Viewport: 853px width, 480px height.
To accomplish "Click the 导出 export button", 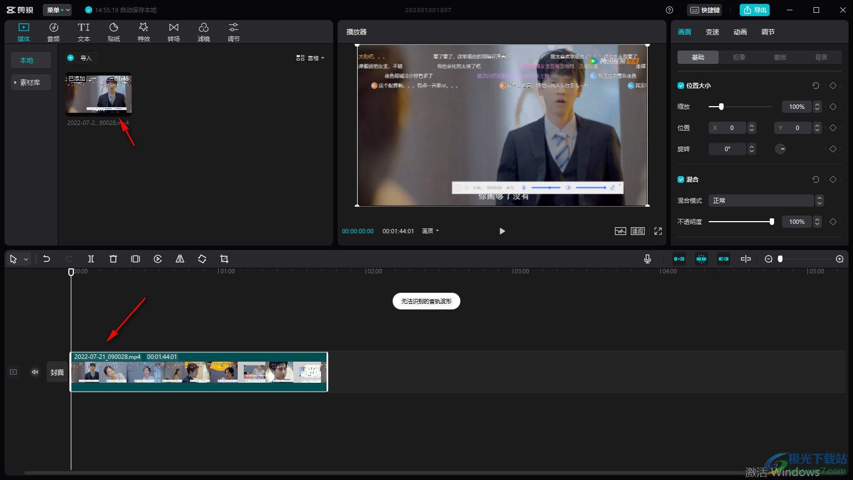I will [755, 10].
